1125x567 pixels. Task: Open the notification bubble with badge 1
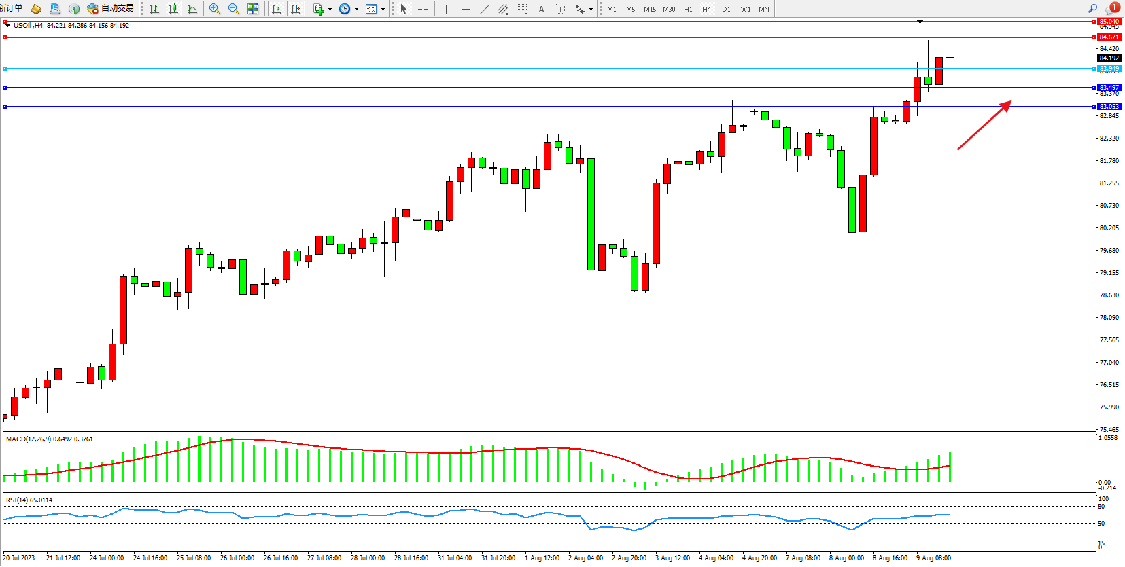click(1112, 8)
